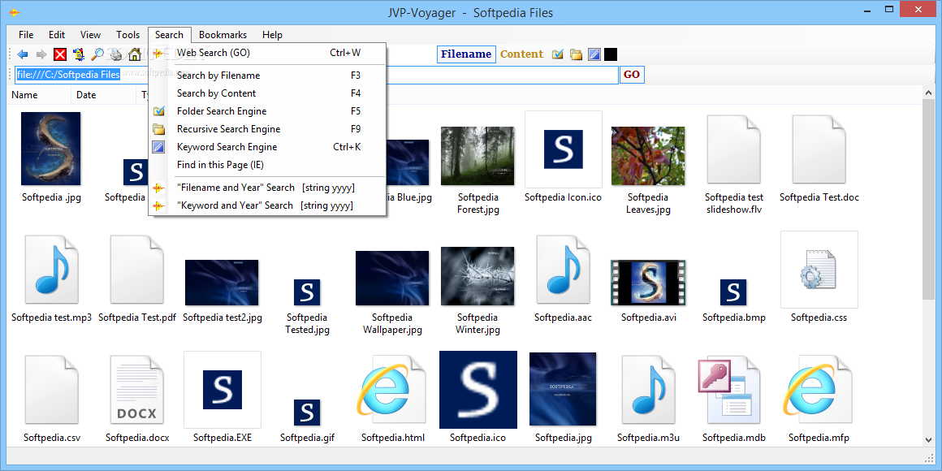Select the Softpedia Test.pdf blank file icon
Viewport: 942px width, 471px height.
click(137, 269)
